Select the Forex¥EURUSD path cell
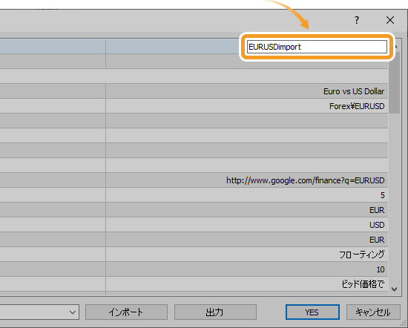 (247, 106)
